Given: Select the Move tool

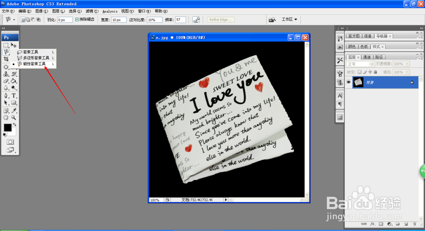Looking at the screenshot, I should tap(14, 45).
